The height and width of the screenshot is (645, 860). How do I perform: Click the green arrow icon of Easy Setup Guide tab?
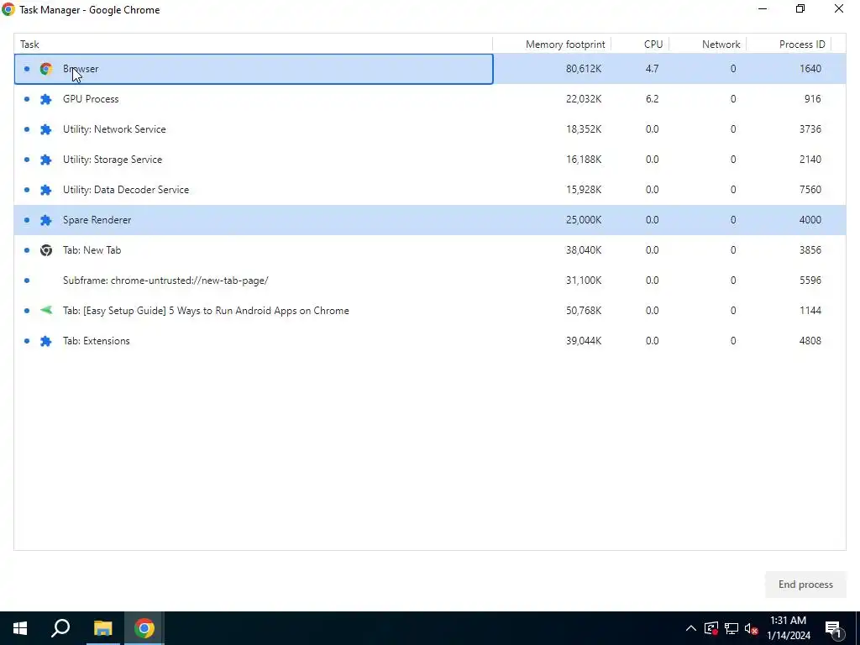(x=46, y=311)
